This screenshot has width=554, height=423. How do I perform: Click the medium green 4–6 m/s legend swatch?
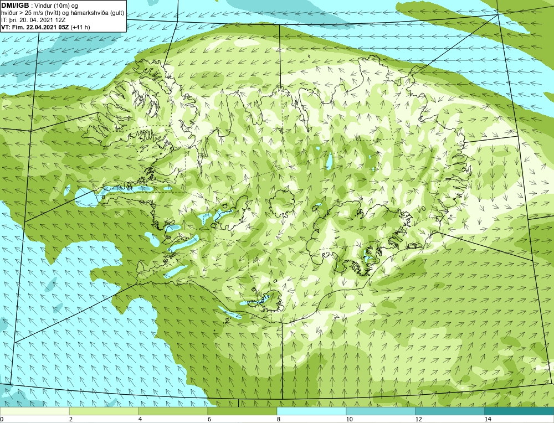click(173, 411)
